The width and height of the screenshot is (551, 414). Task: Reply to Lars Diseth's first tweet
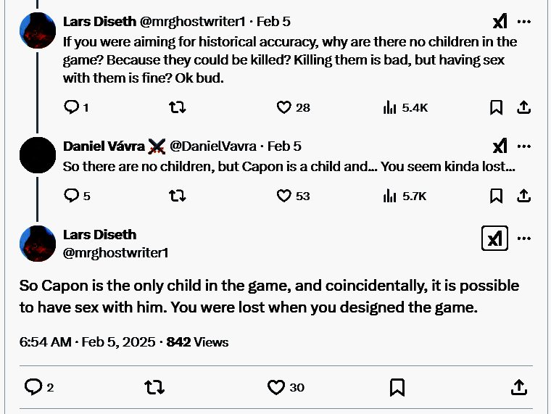[72, 107]
